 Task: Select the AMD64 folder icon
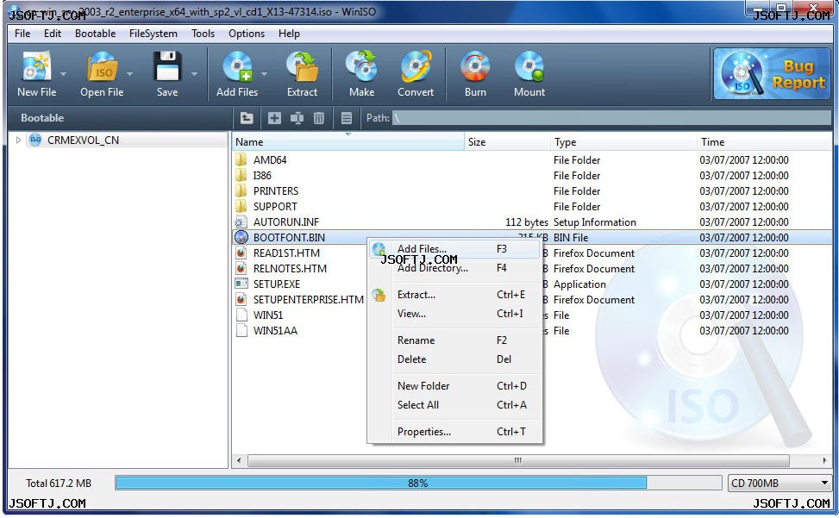[x=241, y=159]
